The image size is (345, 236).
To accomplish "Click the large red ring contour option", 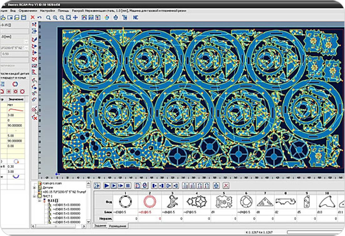I will [22, 91].
